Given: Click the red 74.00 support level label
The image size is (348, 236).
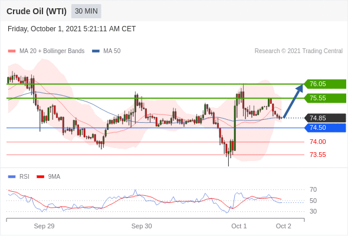Looking at the screenshot, I should pos(317,142).
